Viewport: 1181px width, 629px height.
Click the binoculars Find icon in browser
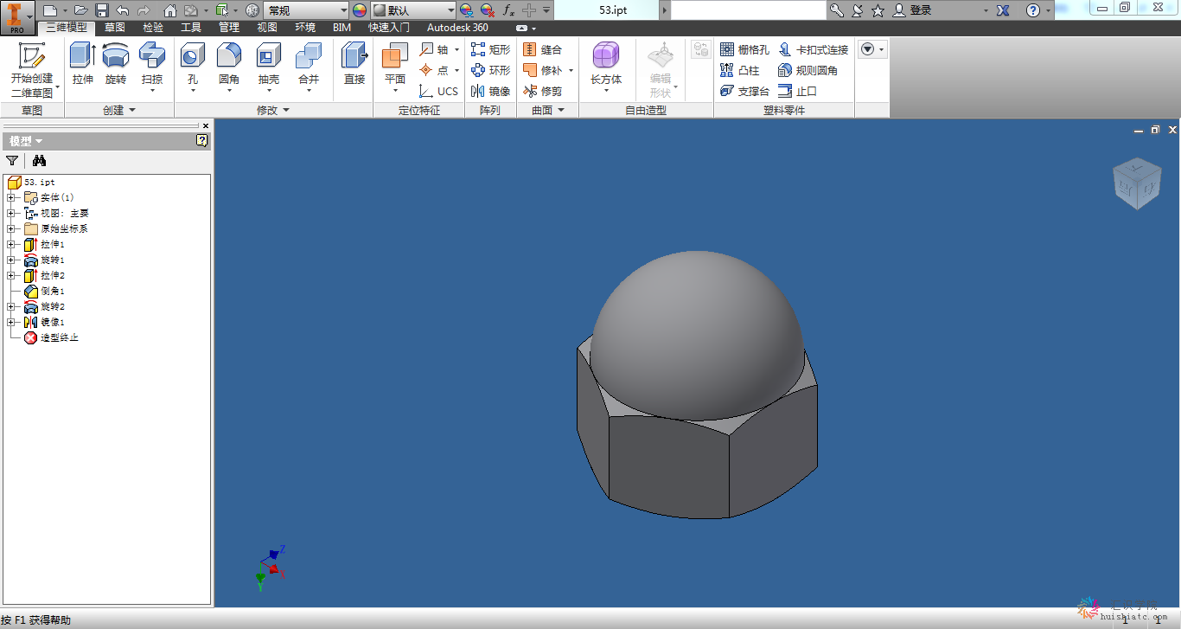[x=39, y=160]
